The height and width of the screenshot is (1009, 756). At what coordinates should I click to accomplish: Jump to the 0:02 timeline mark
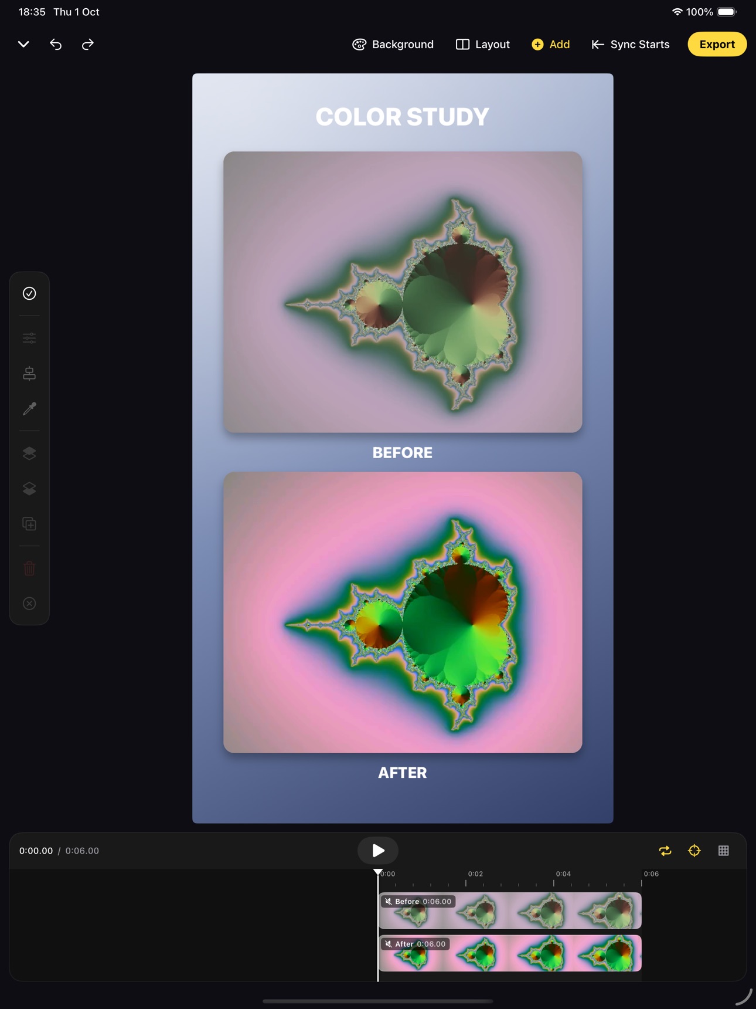(475, 873)
